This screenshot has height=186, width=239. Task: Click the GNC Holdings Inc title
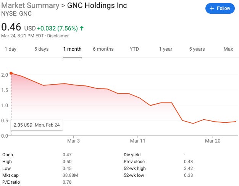pyautogui.click(x=97, y=5)
